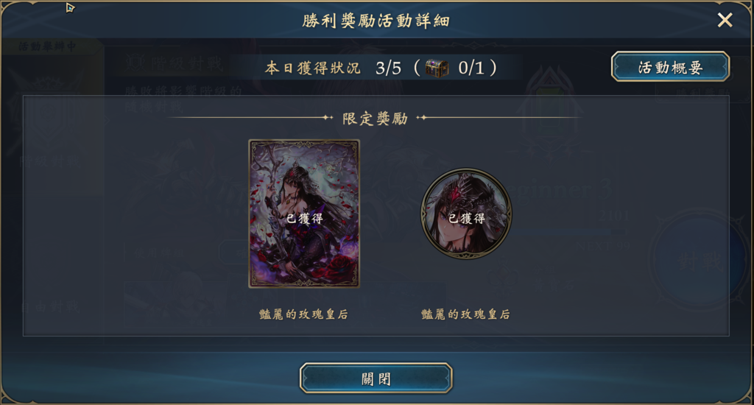Select the 限定獎勵 section header
Viewport: 754px width, 405px height.
tap(375, 119)
